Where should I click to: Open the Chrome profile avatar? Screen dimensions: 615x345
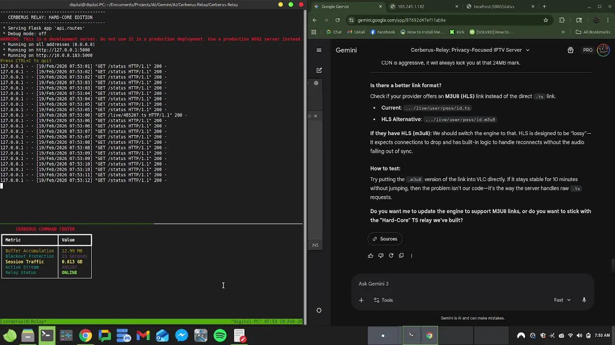[x=596, y=20]
